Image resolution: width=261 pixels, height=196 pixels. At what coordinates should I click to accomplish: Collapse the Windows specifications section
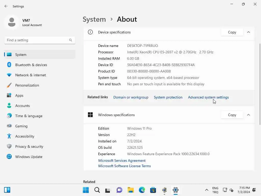tap(248, 115)
